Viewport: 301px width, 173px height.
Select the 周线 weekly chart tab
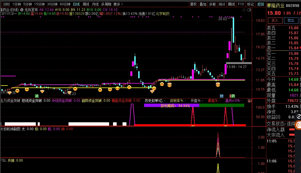click(86, 4)
